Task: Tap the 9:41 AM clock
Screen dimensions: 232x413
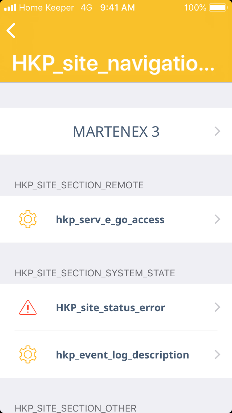Action: click(117, 7)
